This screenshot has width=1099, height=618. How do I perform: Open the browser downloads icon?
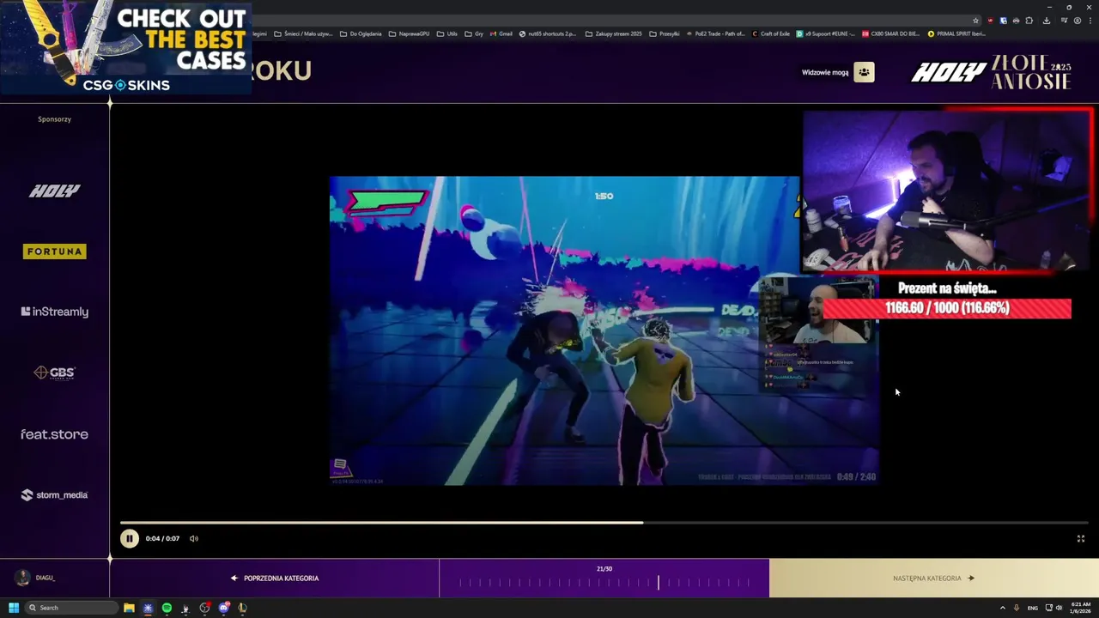coord(1047,21)
